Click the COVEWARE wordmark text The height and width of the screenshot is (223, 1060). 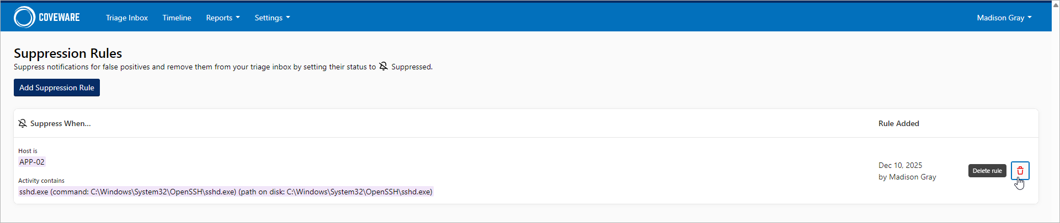[x=59, y=18]
